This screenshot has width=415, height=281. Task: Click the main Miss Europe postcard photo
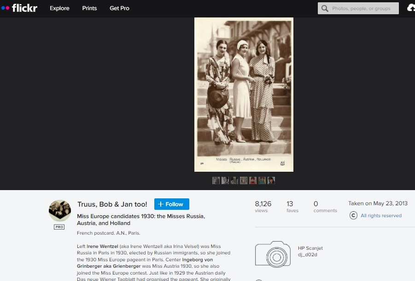click(x=244, y=94)
